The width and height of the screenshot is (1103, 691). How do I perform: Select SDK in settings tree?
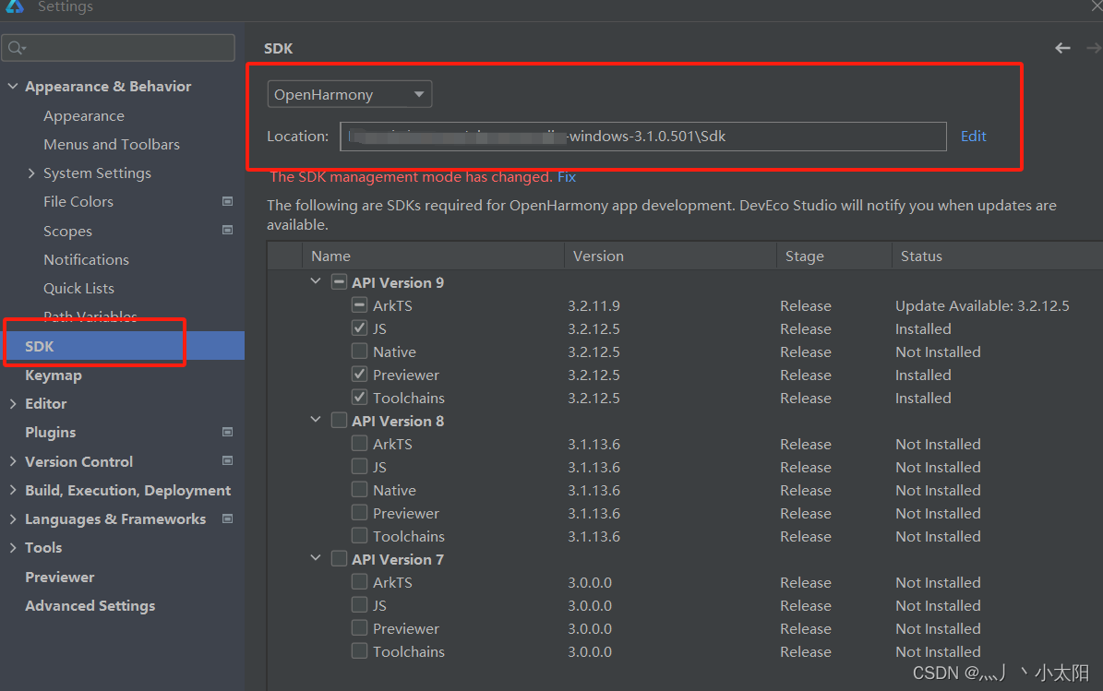tap(123, 346)
